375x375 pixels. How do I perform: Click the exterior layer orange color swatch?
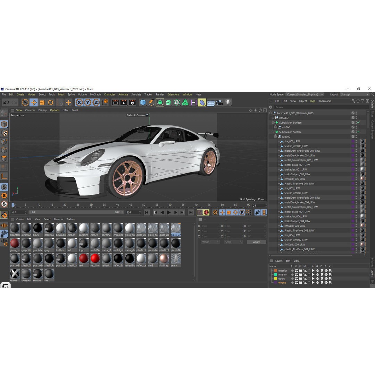275,270
